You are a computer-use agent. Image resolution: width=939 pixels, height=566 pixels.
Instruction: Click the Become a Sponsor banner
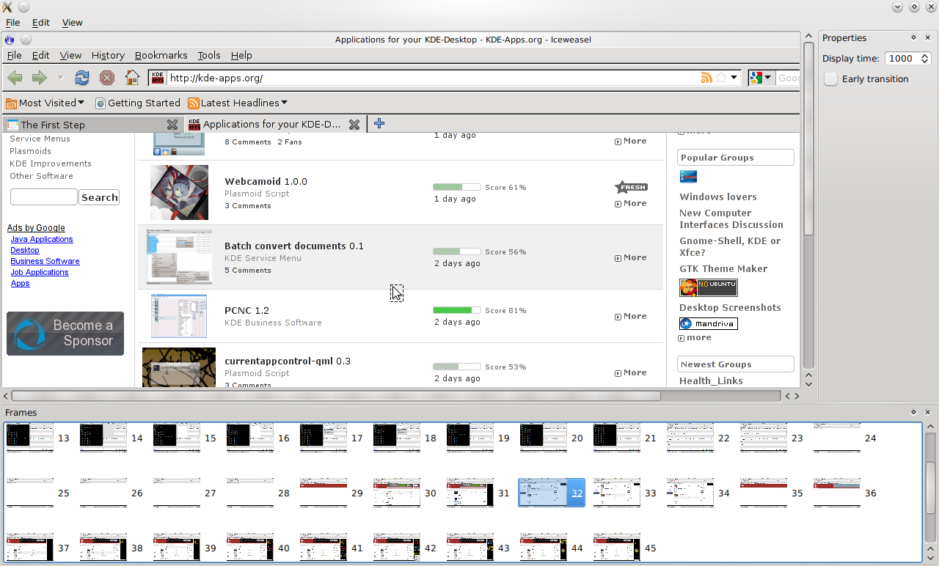(65, 334)
